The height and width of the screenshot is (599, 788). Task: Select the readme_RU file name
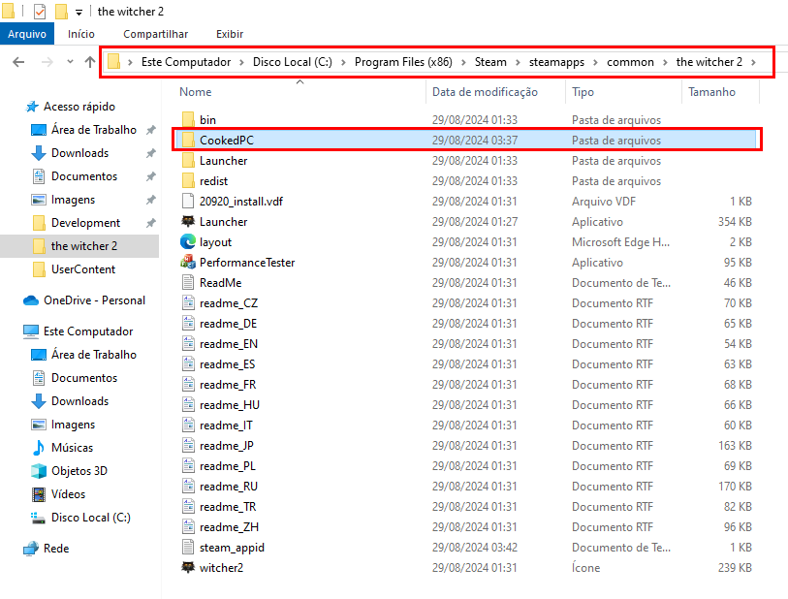click(229, 487)
